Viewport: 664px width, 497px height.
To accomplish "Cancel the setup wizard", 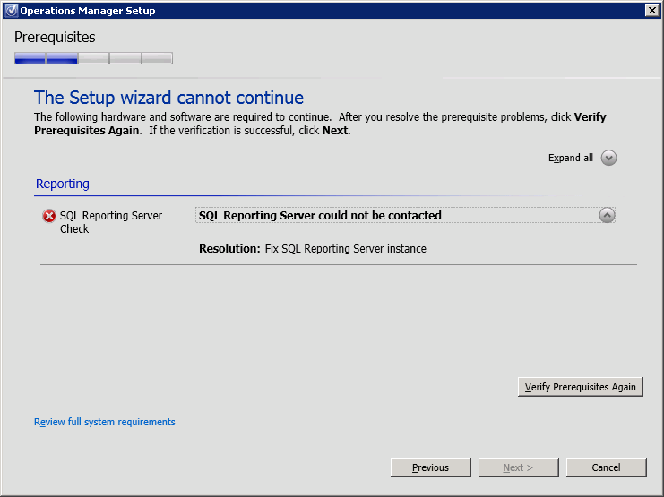I will click(606, 467).
